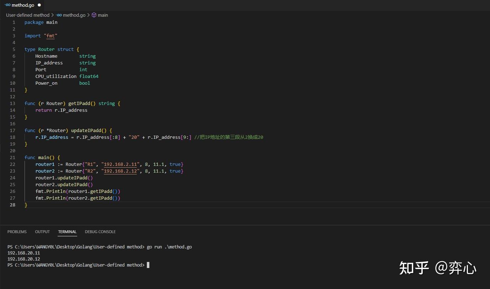Click the Go file icon in method.go tab

(x=7, y=5)
